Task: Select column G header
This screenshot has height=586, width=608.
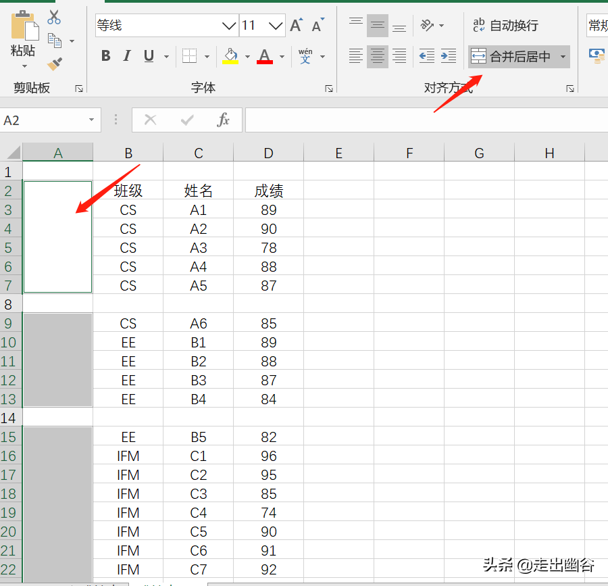Action: [479, 153]
